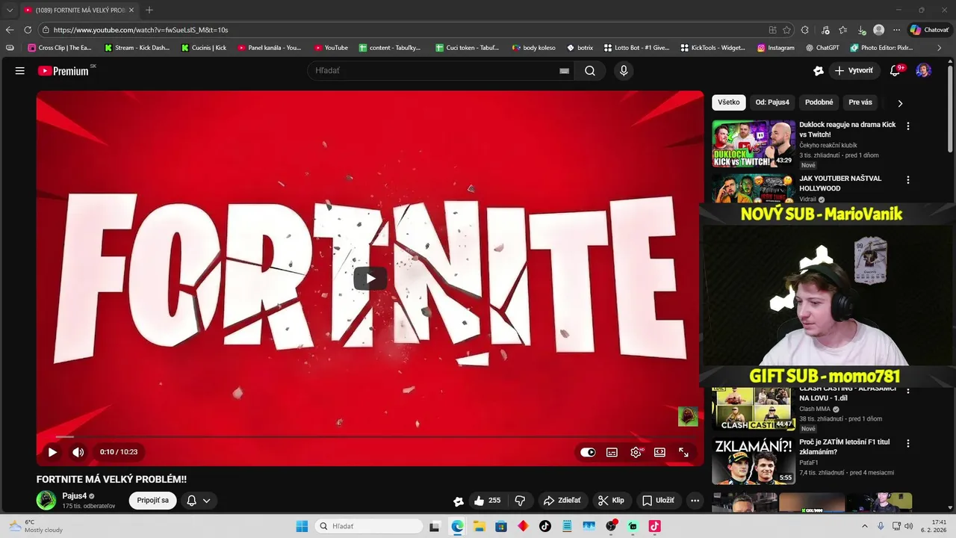Open the Pajus4 channel name link
Viewport: 956px width, 538px height.
click(x=75, y=496)
